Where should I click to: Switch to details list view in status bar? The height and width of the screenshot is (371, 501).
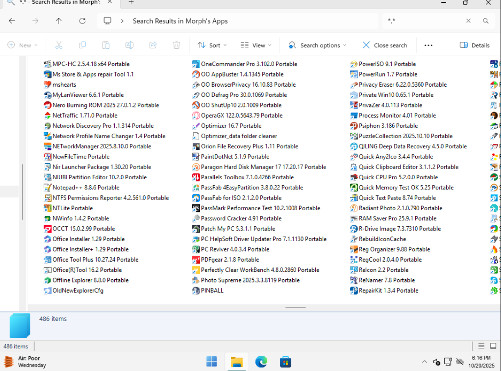click(x=481, y=346)
